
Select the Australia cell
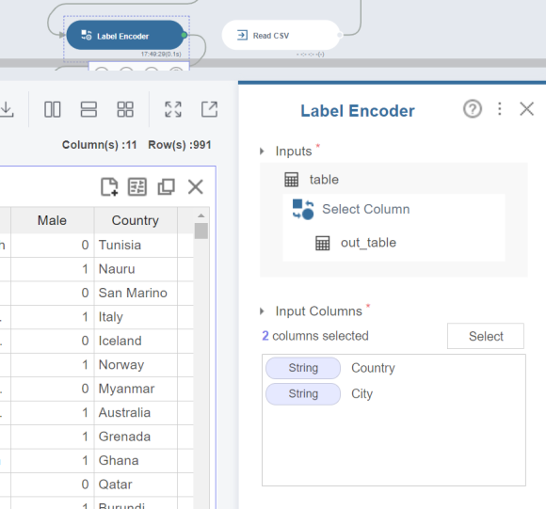[136, 413]
